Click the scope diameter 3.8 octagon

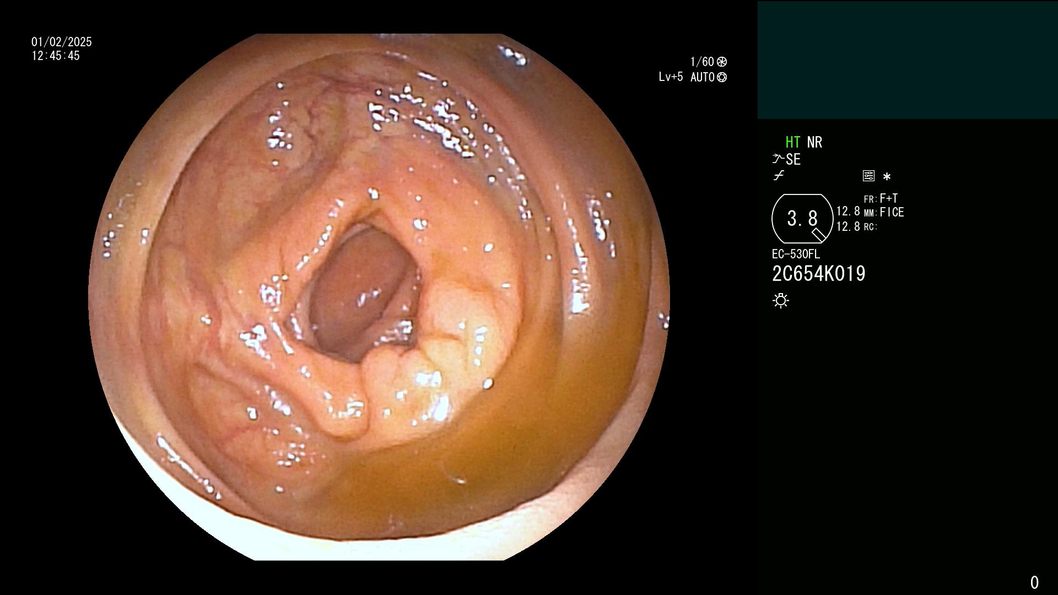(x=802, y=219)
